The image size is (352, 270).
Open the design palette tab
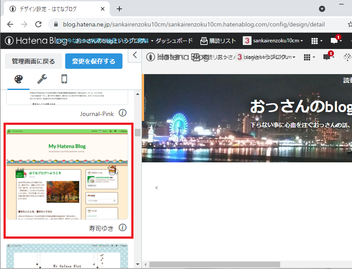point(19,79)
